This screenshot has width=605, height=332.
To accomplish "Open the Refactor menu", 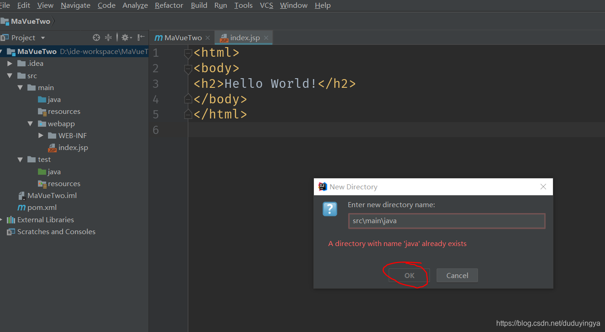I will [169, 5].
